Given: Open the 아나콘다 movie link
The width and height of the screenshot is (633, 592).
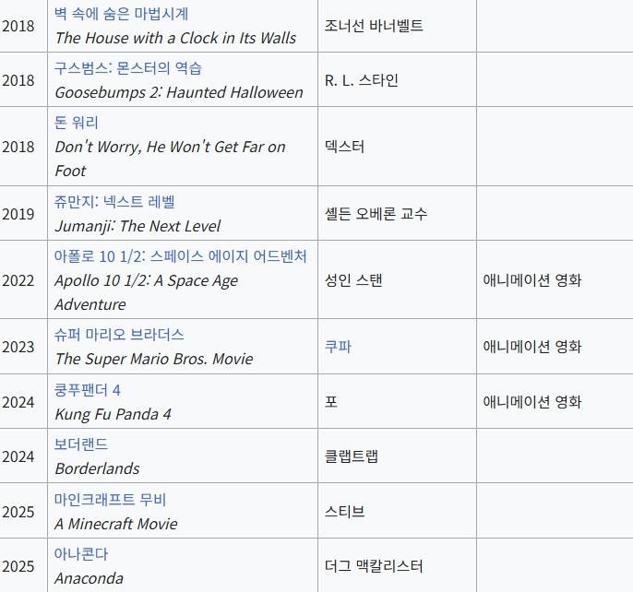Looking at the screenshot, I should (81, 553).
